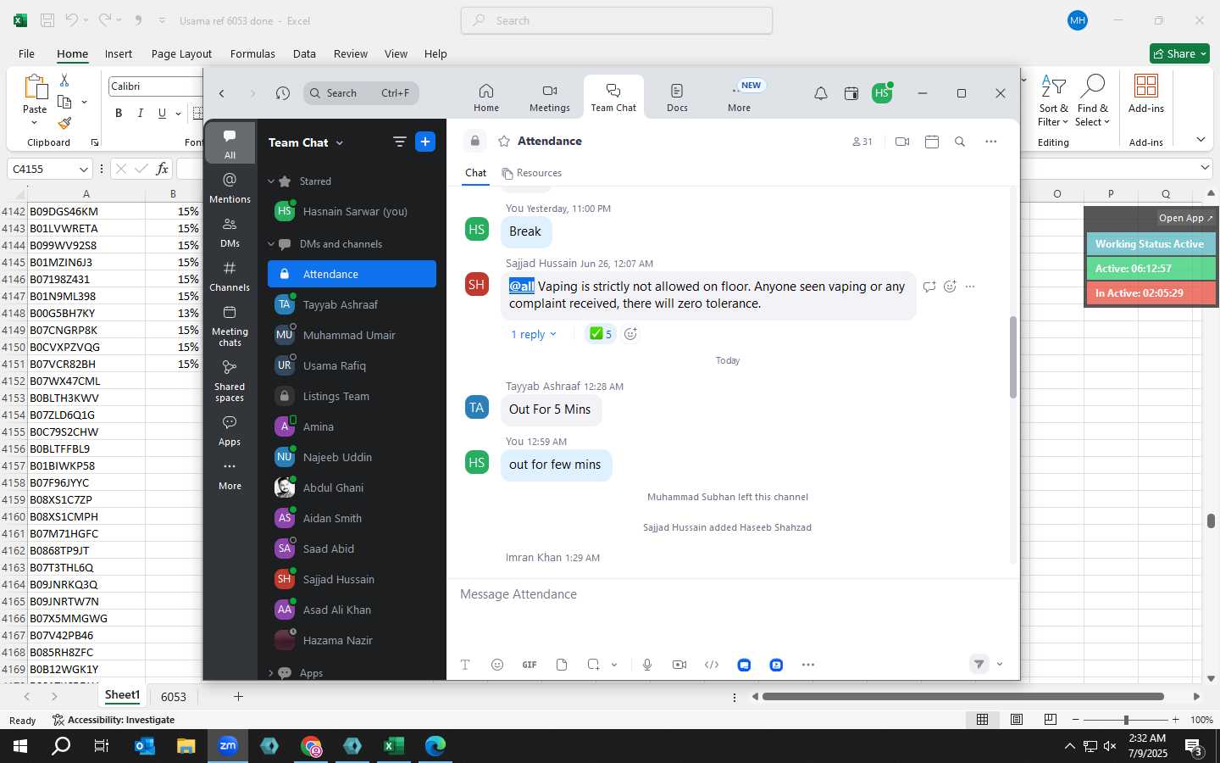Click the Zoom search box

tap(362, 93)
